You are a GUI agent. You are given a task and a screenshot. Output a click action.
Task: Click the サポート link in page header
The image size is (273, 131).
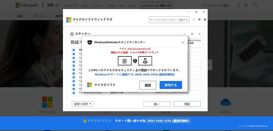click(x=53, y=5)
